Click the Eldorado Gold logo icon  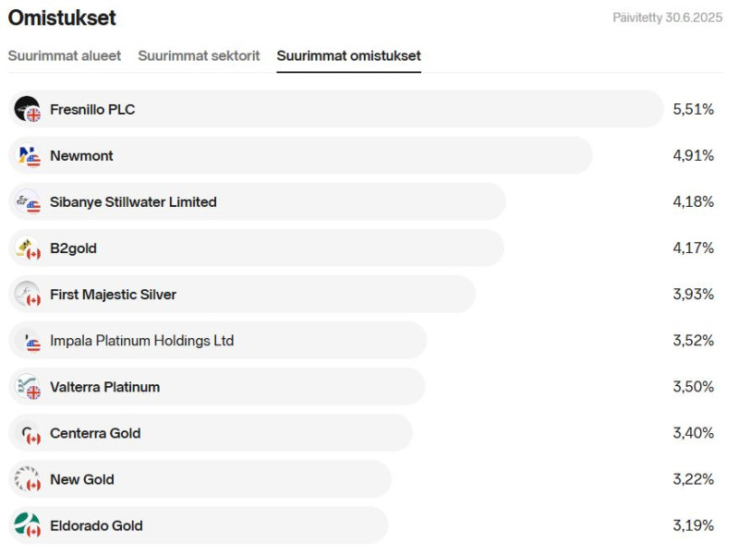pos(28,525)
